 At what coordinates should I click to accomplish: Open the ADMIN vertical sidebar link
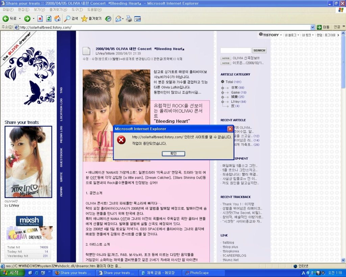61,191
